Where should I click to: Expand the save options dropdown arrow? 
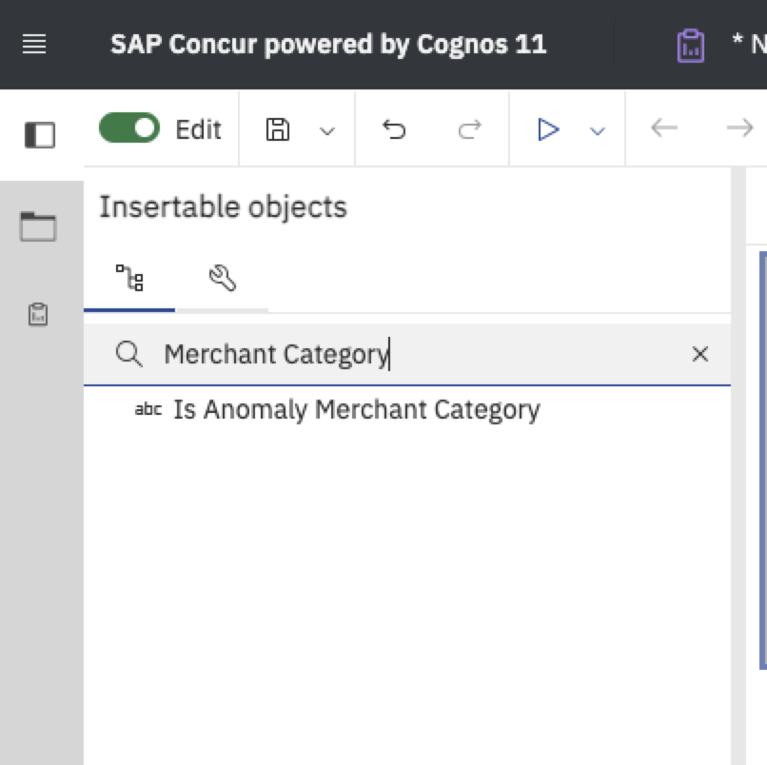pyautogui.click(x=326, y=131)
